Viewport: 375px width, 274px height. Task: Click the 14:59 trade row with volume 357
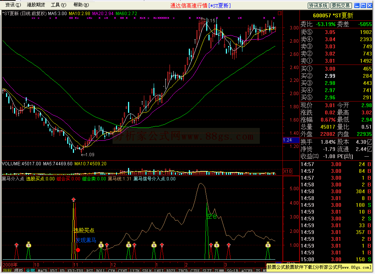point(336,232)
